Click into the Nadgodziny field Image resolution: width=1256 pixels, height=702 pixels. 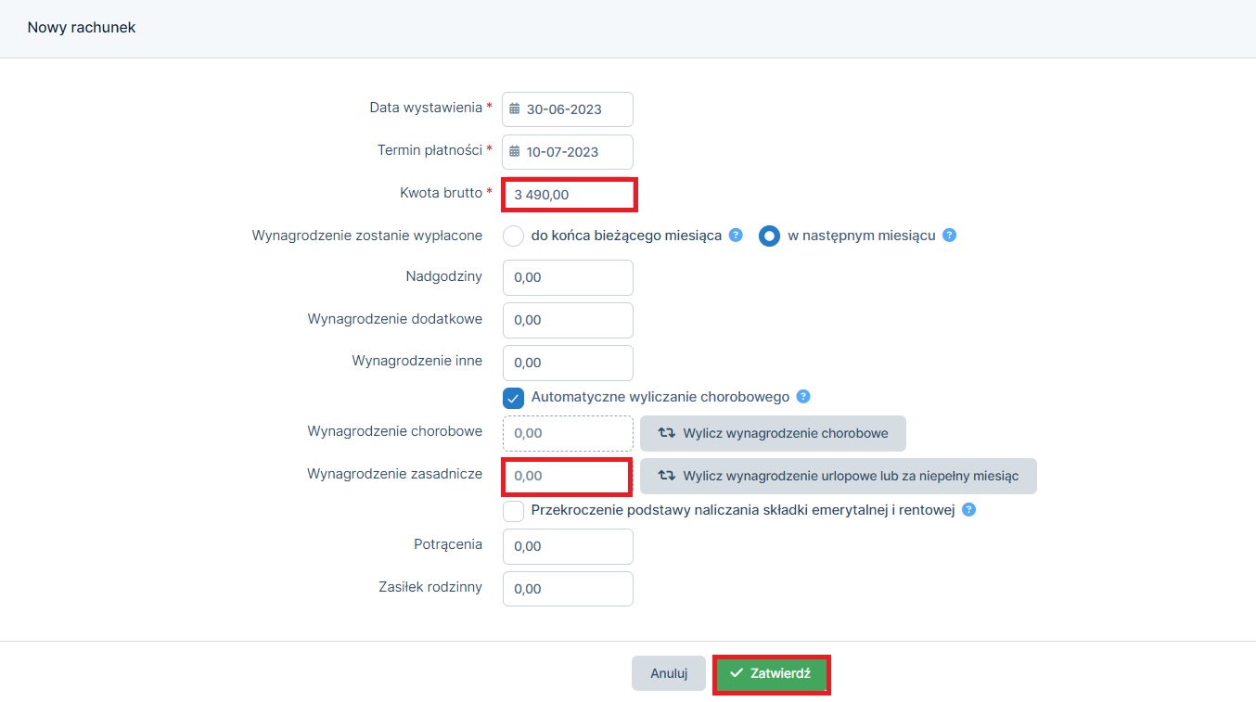568,277
